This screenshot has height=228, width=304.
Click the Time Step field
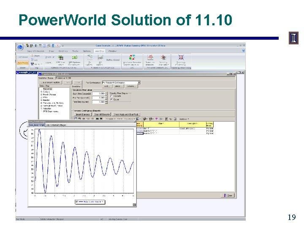click(98, 102)
